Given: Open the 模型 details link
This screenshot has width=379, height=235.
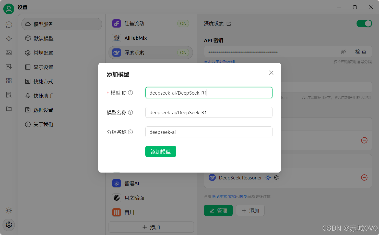Looking at the screenshot, I should click(244, 197).
